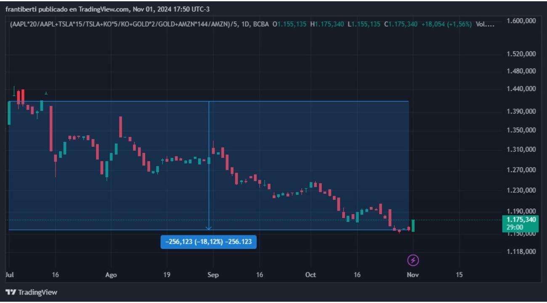This screenshot has width=547, height=303.
Task: Click the purple lightning event icon
Action: click(x=413, y=260)
